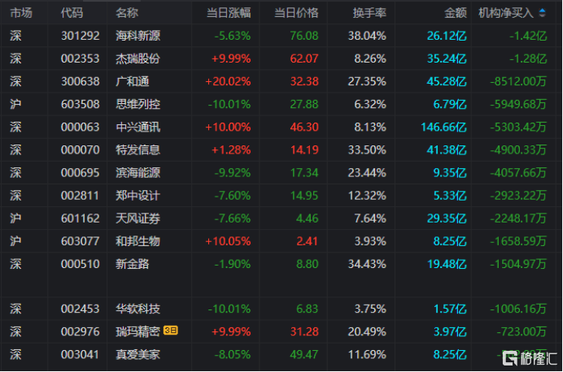Click the 换手率 column header
Image resolution: width=563 pixels, height=372 pixels.
tap(369, 13)
